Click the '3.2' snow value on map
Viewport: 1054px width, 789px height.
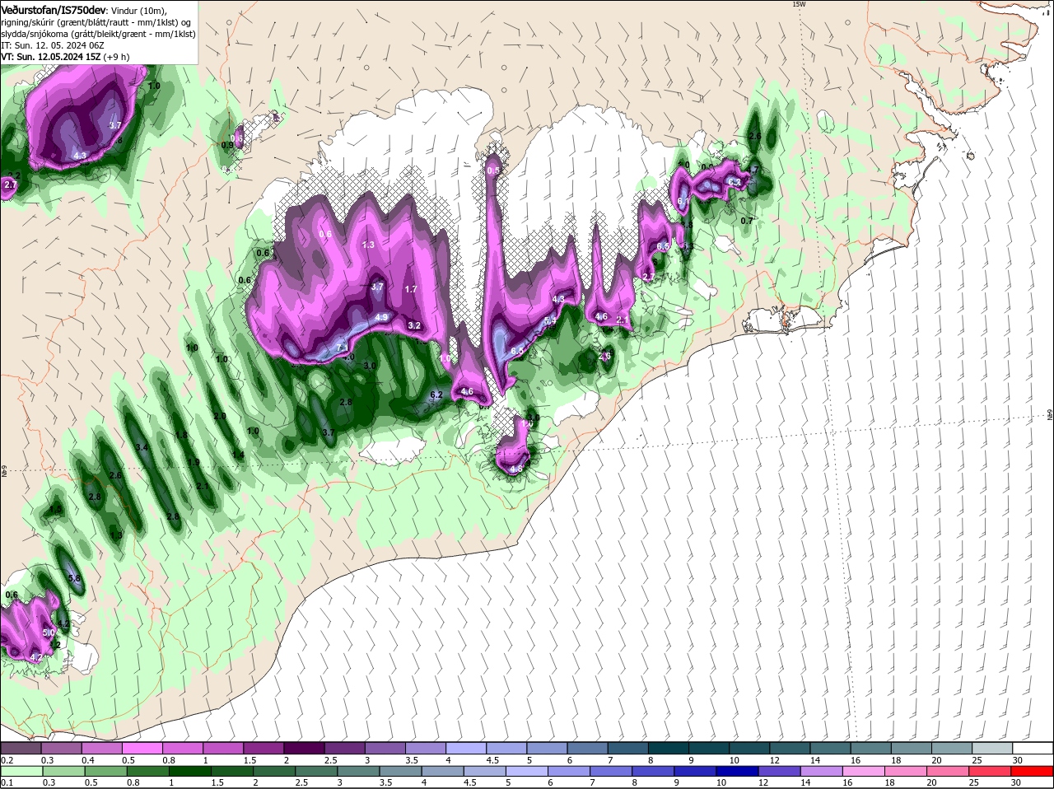(414, 325)
